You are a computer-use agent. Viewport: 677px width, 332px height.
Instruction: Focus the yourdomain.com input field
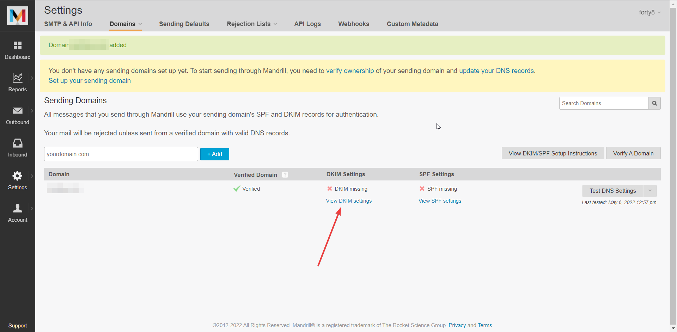click(x=121, y=154)
